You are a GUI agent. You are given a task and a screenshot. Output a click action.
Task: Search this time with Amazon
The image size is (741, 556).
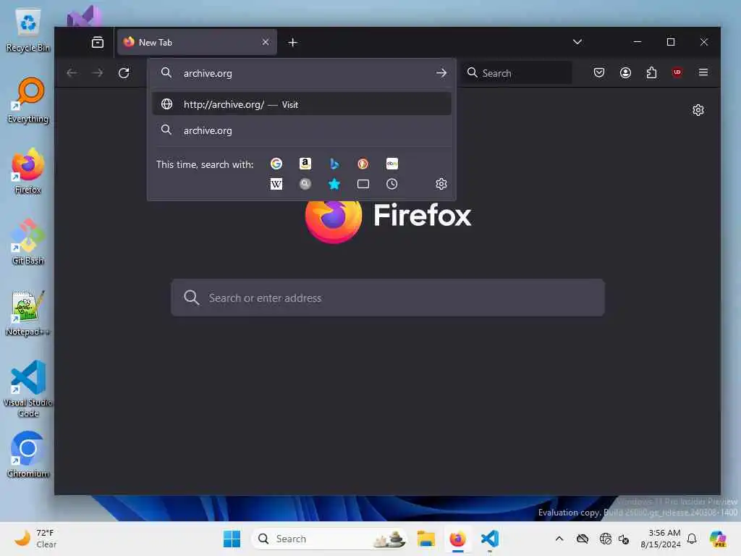click(305, 164)
